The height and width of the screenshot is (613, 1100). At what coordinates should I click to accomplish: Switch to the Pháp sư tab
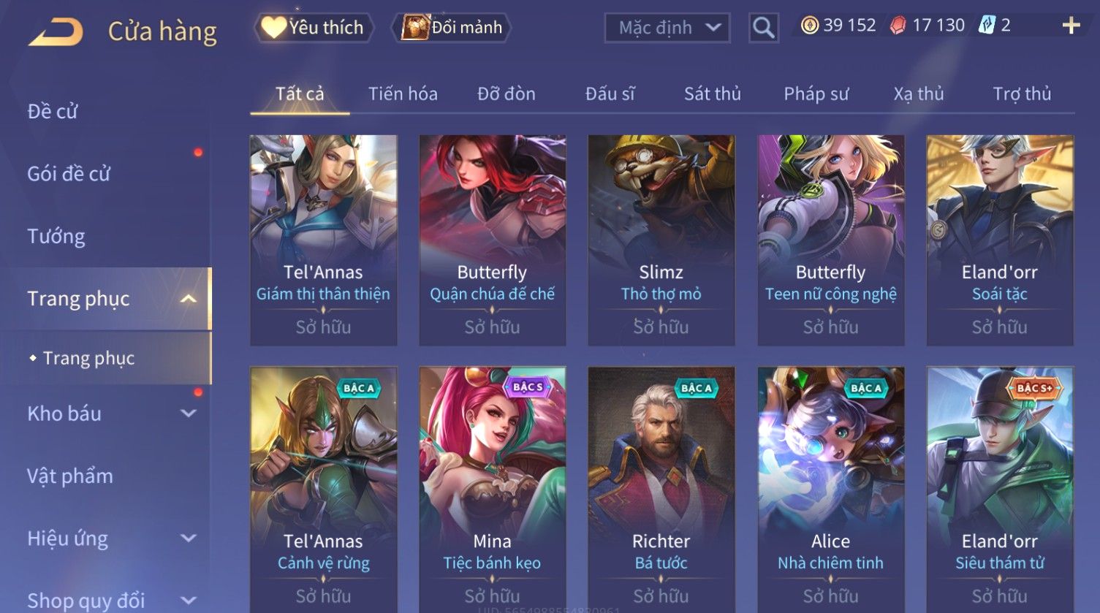(816, 94)
